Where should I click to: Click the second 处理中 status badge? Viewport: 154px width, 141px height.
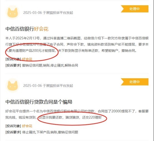[x=135, y=82]
